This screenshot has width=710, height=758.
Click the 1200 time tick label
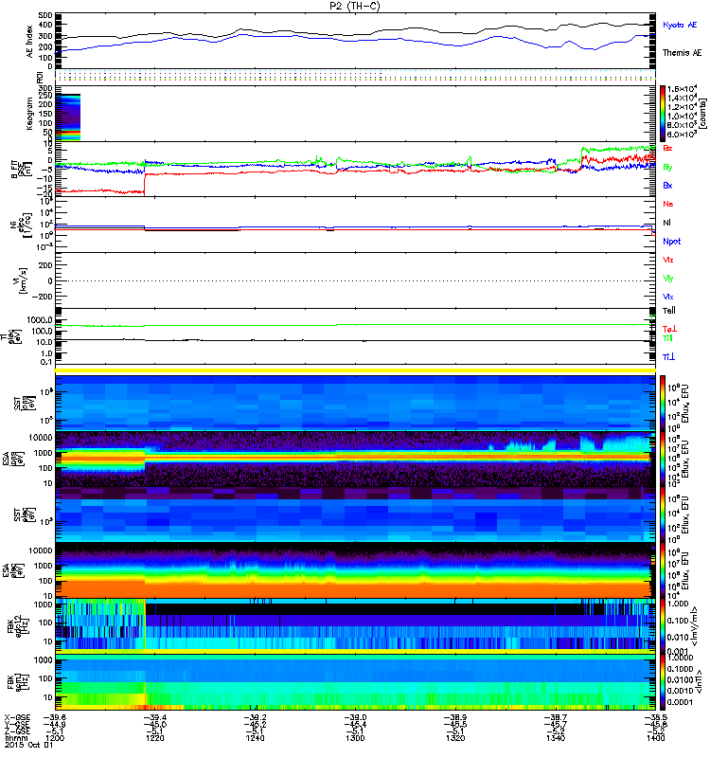[x=54, y=738]
